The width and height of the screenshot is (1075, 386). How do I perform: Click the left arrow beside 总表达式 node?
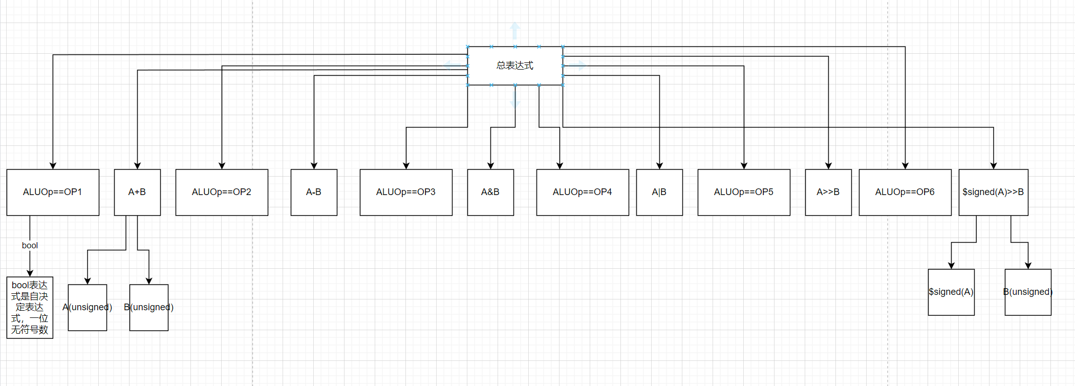tap(453, 66)
